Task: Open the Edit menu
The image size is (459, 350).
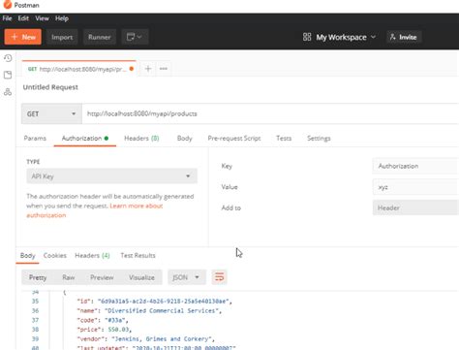Action: 23,18
